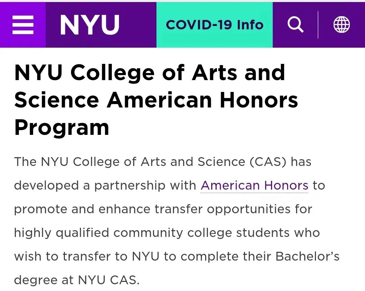
Task: Click the text "highly qualified community college students"
Action: pyautogui.click(x=152, y=233)
